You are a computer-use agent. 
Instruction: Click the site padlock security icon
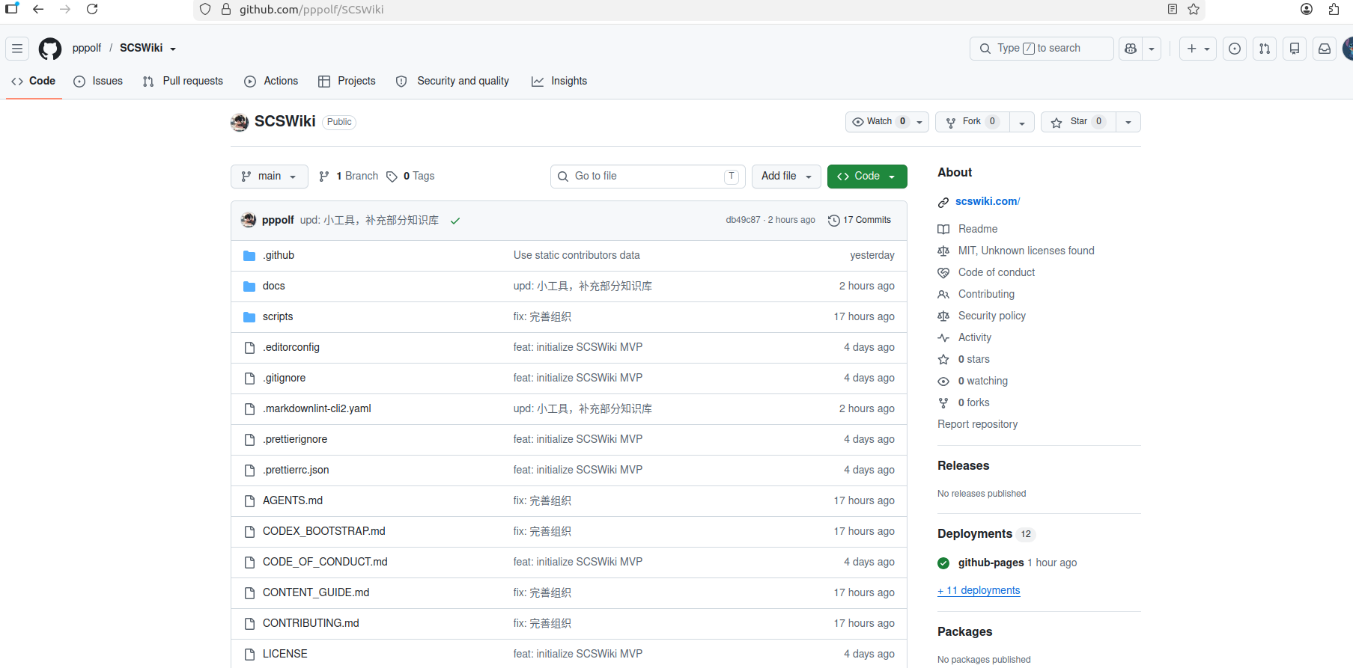(226, 9)
